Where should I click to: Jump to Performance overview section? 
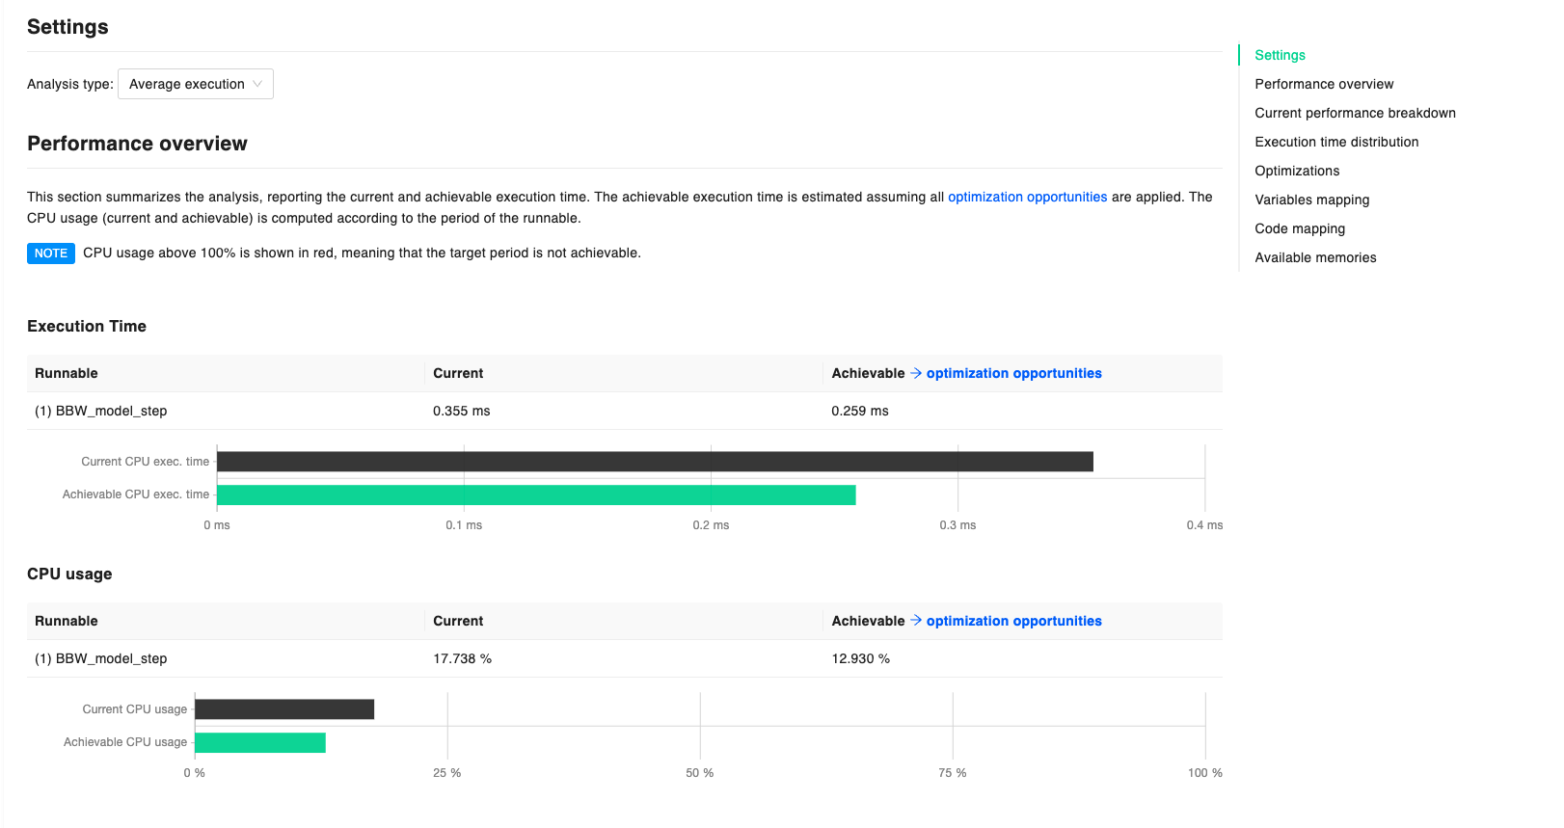pyautogui.click(x=1323, y=84)
